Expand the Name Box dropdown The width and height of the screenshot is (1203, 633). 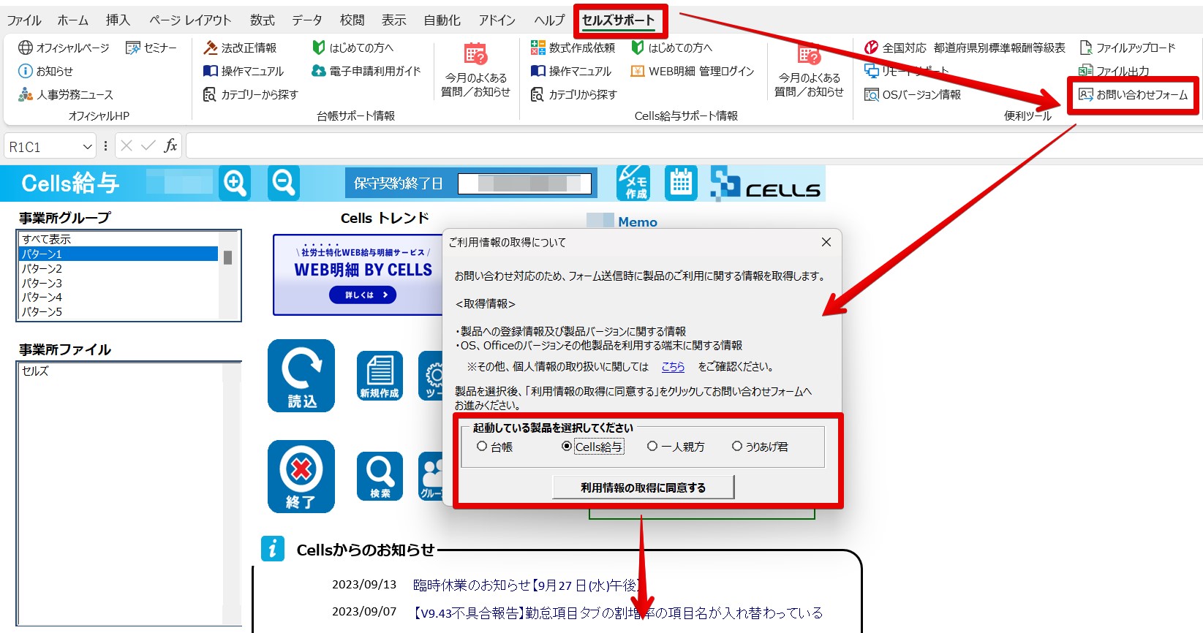coord(88,147)
